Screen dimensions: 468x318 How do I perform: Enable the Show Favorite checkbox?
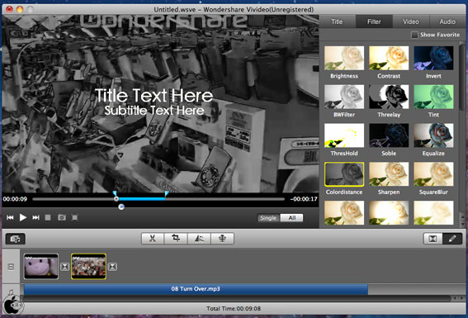coord(414,35)
